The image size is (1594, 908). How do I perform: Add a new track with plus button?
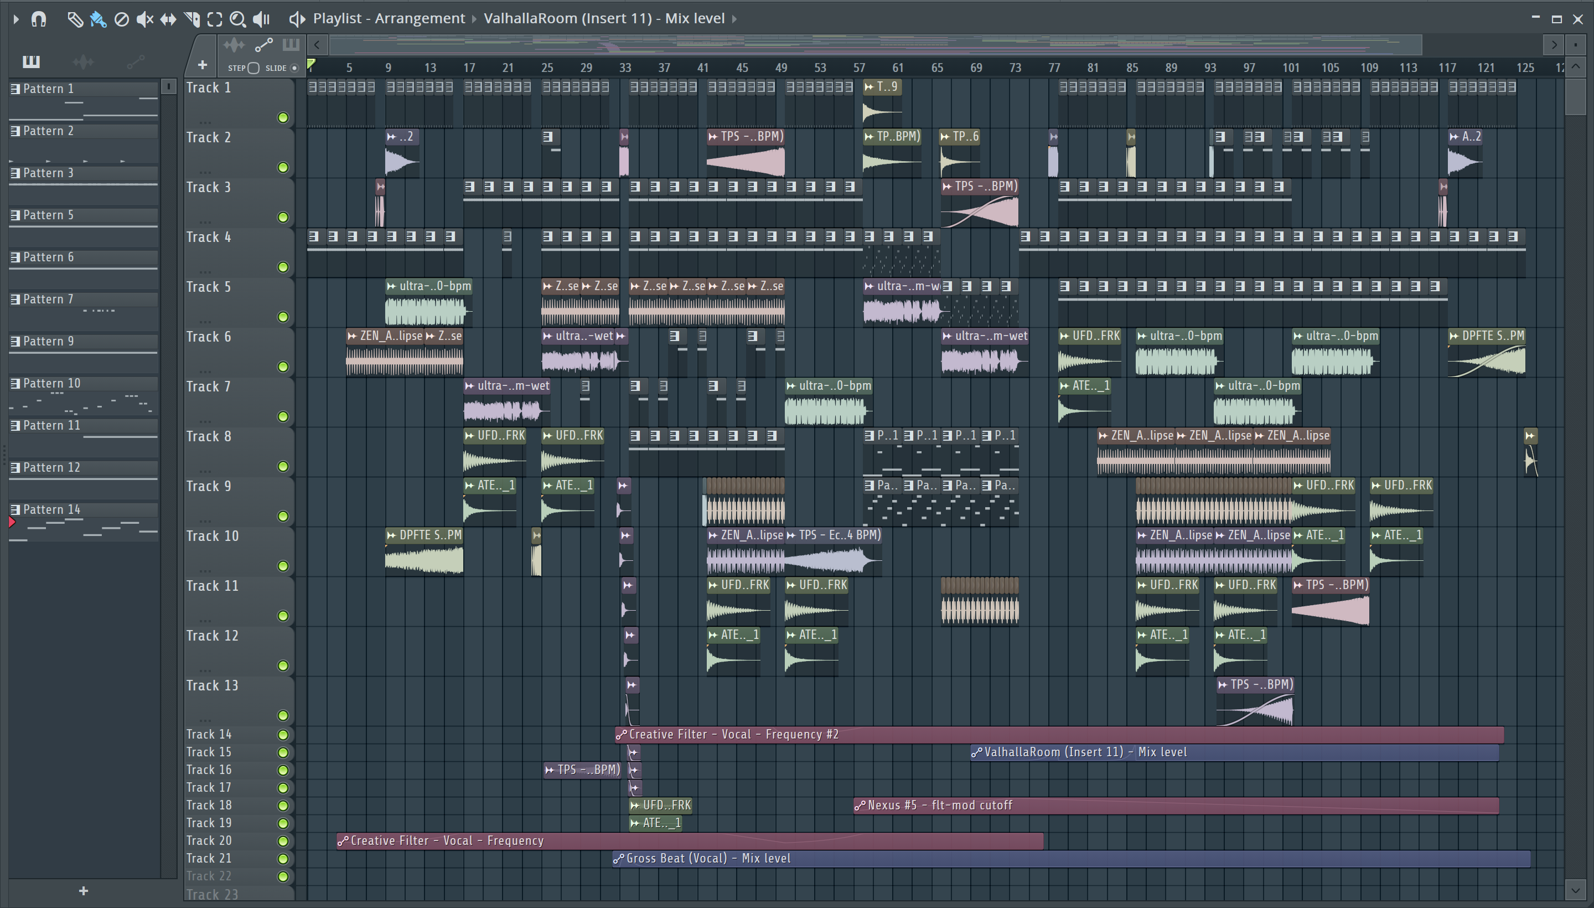(202, 64)
